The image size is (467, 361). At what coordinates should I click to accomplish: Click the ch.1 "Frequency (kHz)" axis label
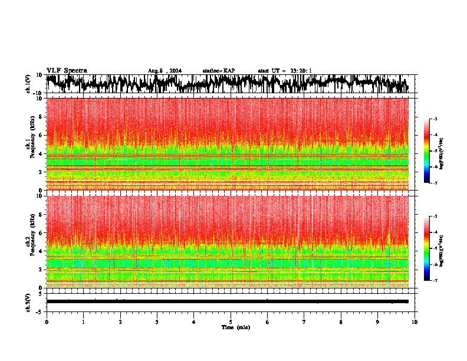32,137
